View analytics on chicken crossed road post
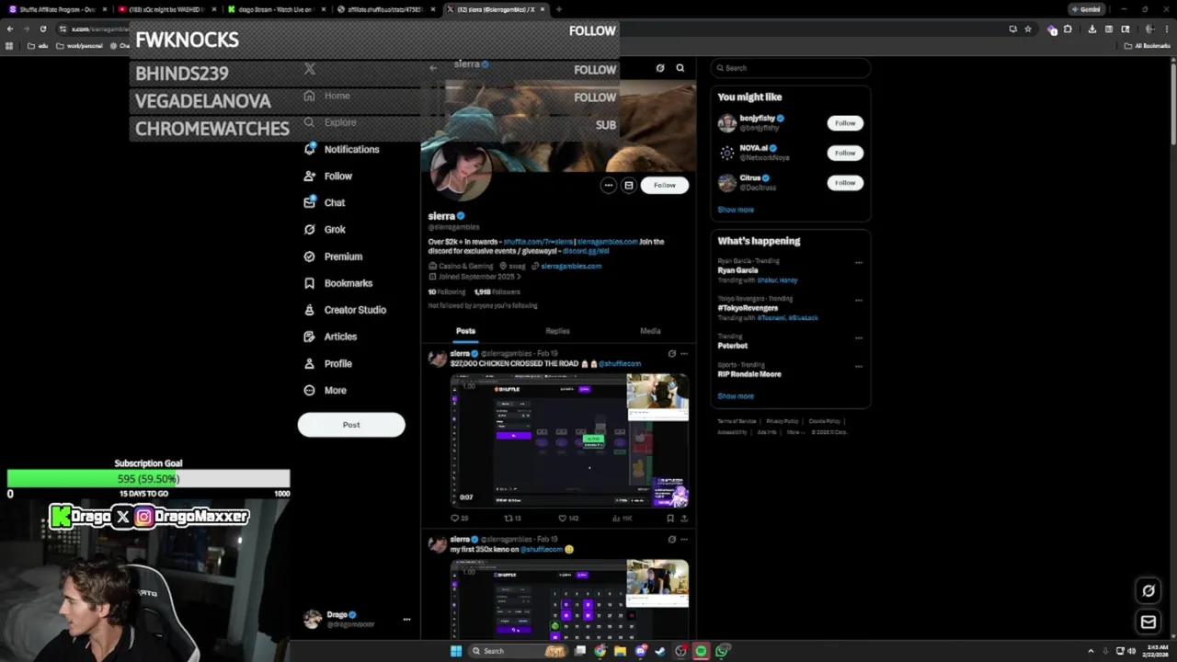The height and width of the screenshot is (662, 1177). click(623, 518)
